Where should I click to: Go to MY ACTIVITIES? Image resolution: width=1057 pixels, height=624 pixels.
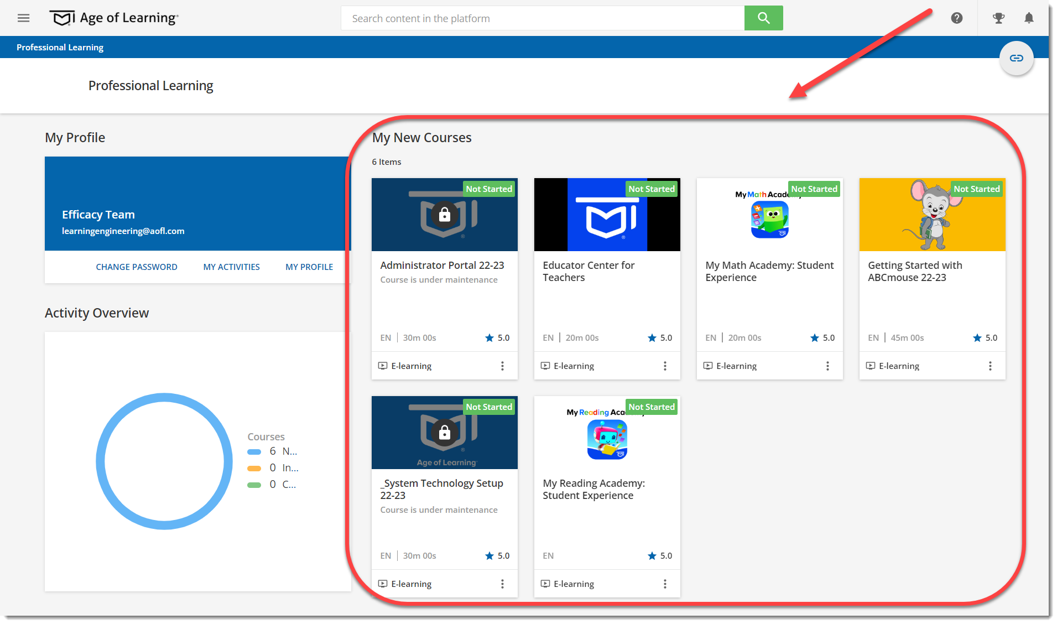231,267
